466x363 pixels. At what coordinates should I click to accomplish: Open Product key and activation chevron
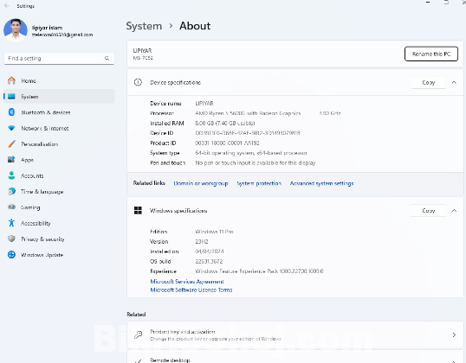tap(454, 334)
